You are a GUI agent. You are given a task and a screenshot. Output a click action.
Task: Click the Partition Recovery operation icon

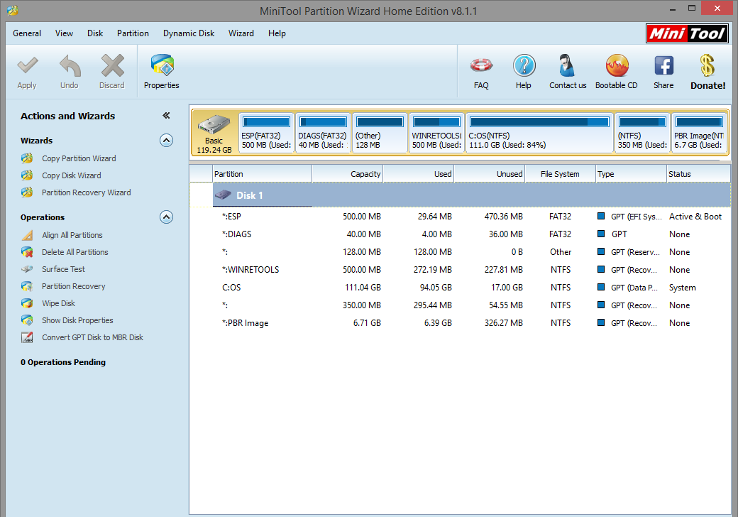pos(27,285)
